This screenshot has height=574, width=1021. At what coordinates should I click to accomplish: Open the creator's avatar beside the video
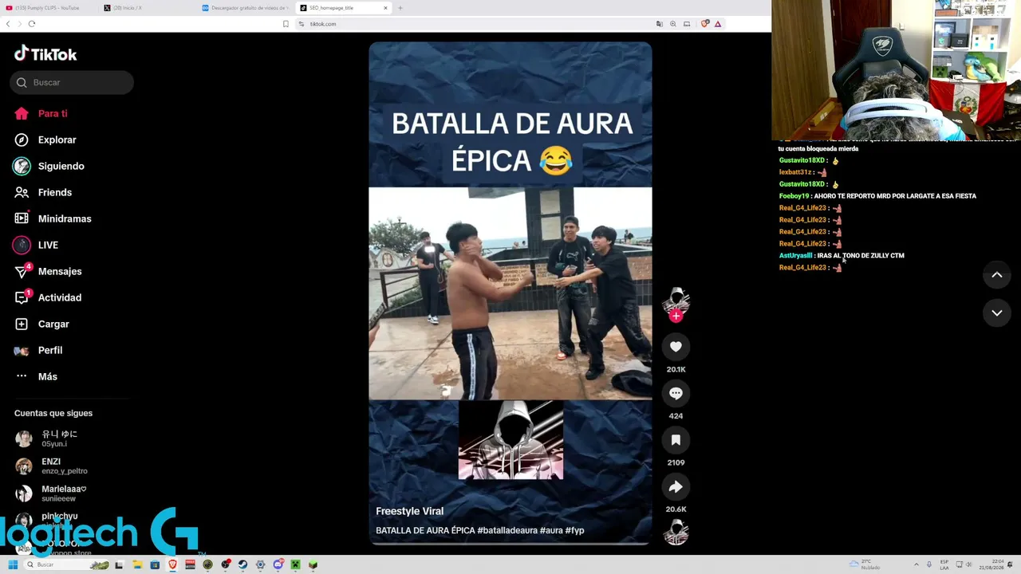coord(676,300)
